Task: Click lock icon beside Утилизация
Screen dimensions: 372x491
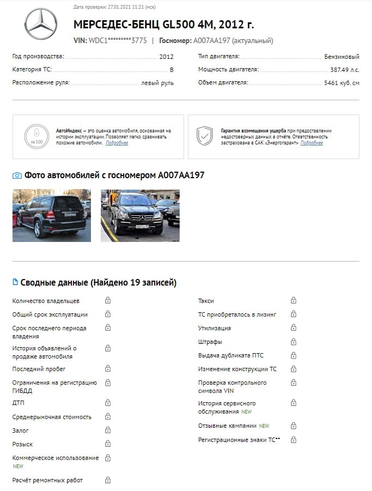Action: tap(294, 328)
